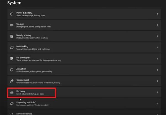Click 'Activation state, subscriptions, product key' description
The height and width of the screenshot is (115, 166).
34,71
